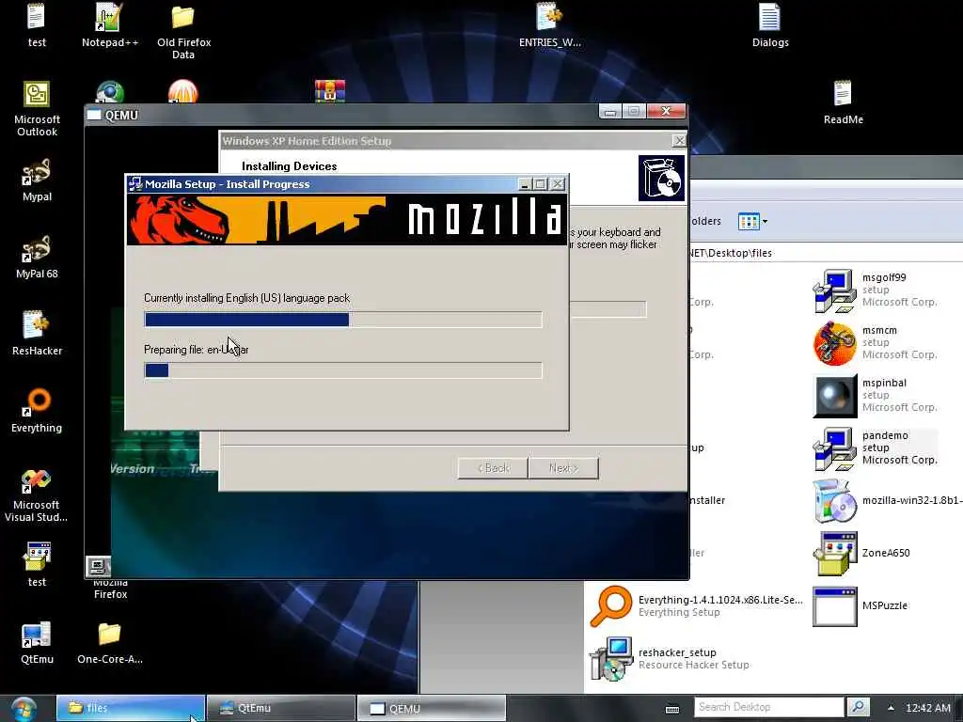This screenshot has height=722, width=963.
Task: Select msmcm setup file icon
Action: (x=876, y=342)
